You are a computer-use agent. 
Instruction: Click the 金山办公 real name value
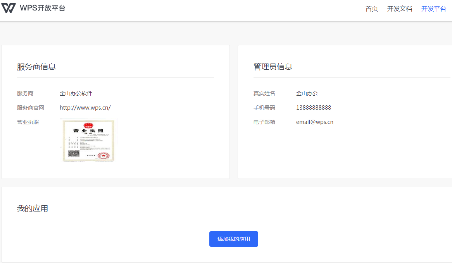click(307, 93)
